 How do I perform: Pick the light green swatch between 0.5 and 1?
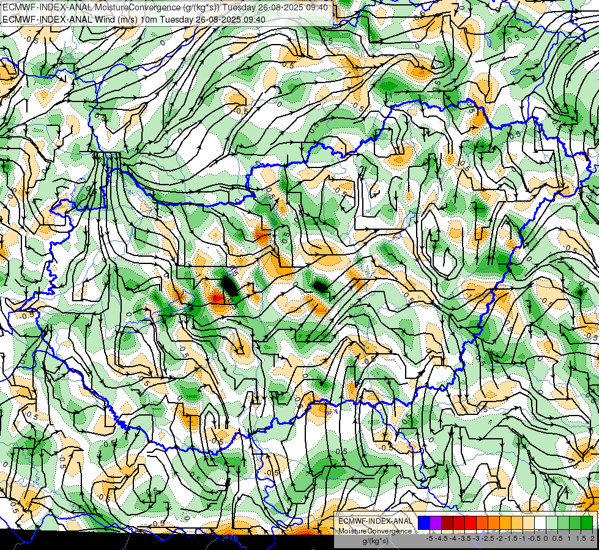point(564,523)
